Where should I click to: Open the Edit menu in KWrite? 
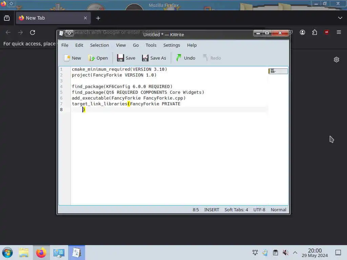[x=79, y=45]
